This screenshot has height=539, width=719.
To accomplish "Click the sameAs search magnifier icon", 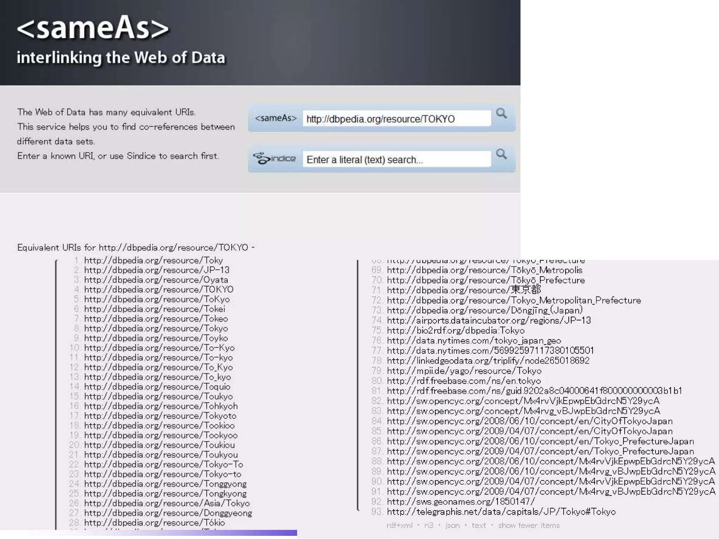I will (501, 113).
